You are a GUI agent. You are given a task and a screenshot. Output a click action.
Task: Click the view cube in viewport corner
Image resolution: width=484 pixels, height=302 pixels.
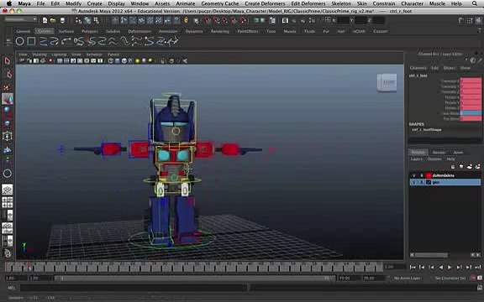[387, 82]
